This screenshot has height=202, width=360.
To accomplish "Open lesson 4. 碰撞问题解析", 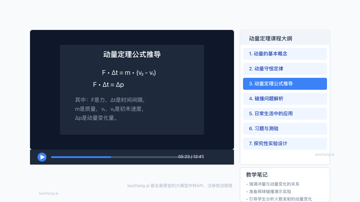I will click(x=285, y=99).
